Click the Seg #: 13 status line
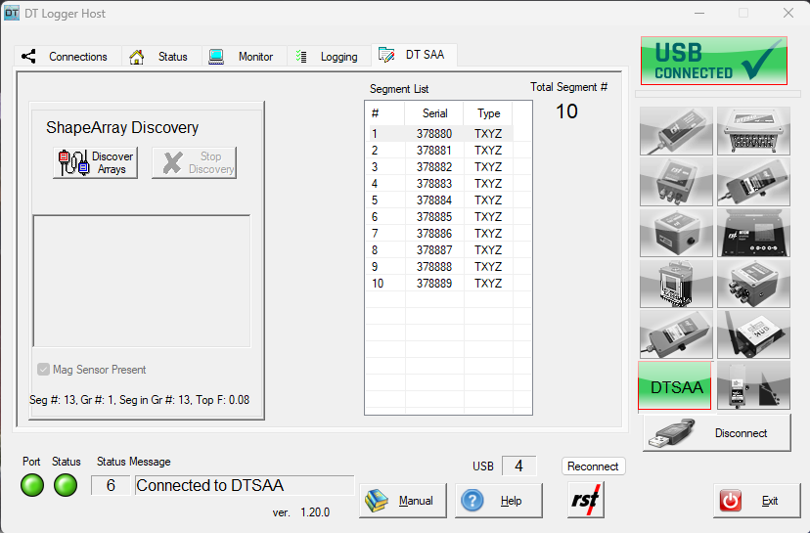Image resolution: width=810 pixels, height=533 pixels. (x=140, y=400)
